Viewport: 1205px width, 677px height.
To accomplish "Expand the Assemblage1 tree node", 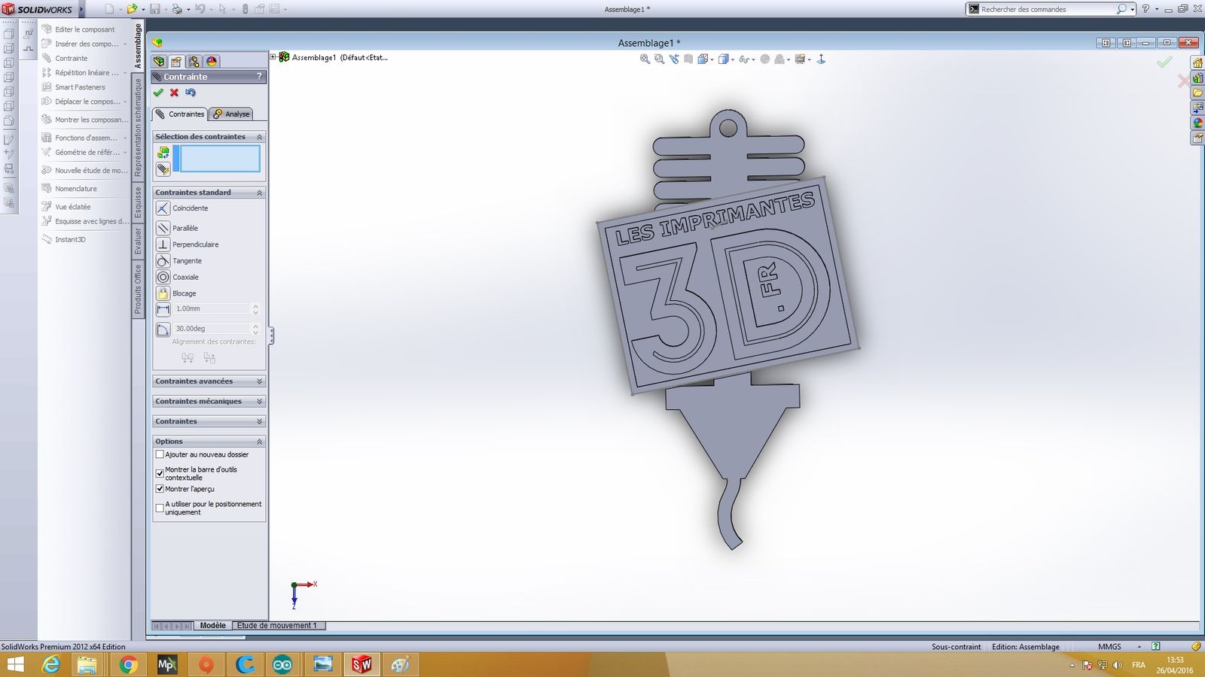I will click(x=273, y=57).
